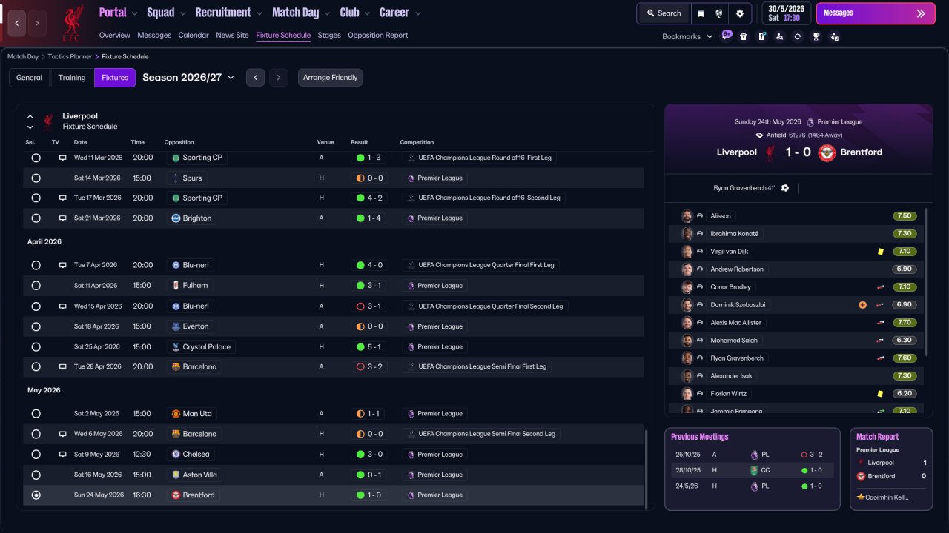Open the bookmark icon next to Search

click(x=701, y=13)
